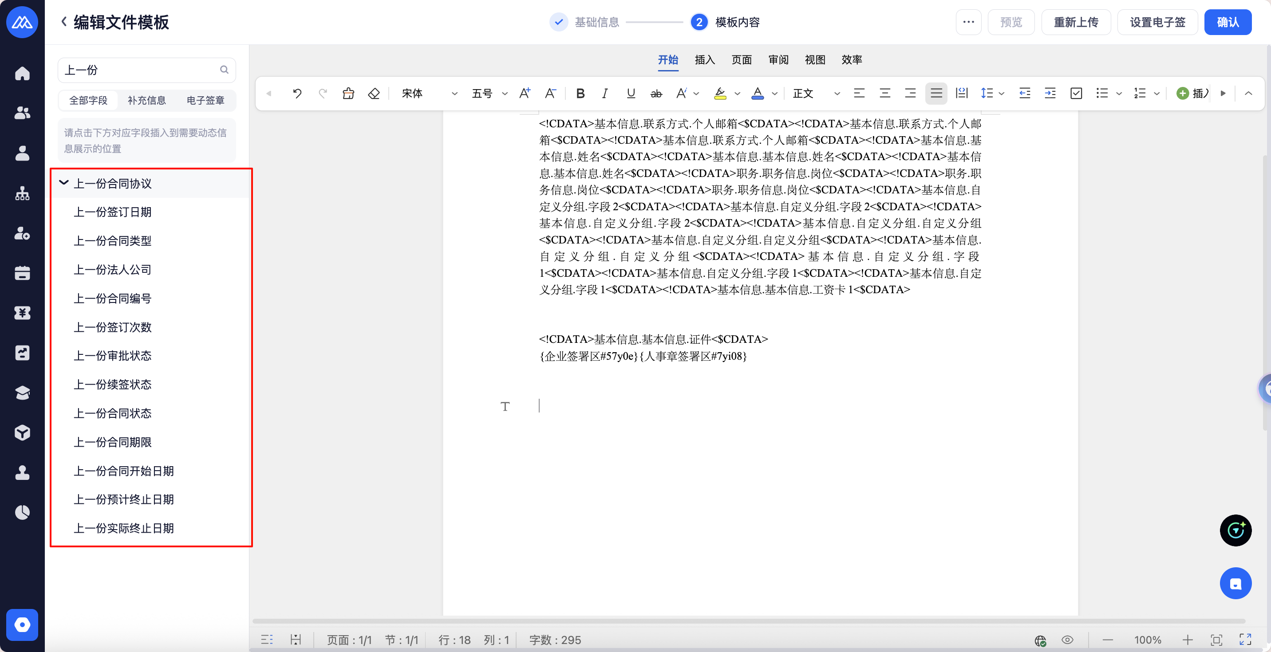Insert checkbox from toolbar
1271x652 pixels.
(1076, 93)
